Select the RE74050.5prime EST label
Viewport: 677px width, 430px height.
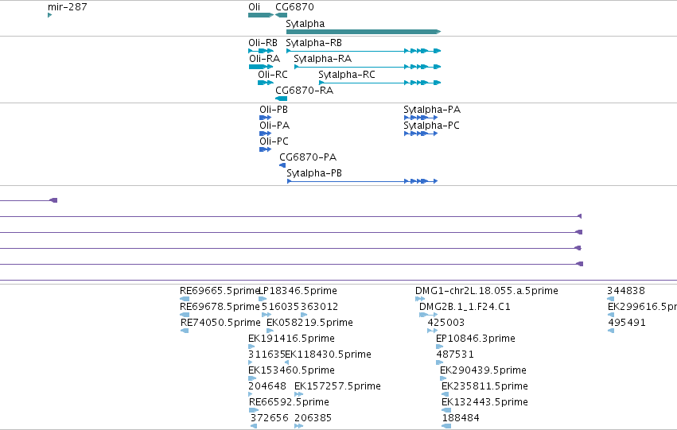pyautogui.click(x=220, y=323)
